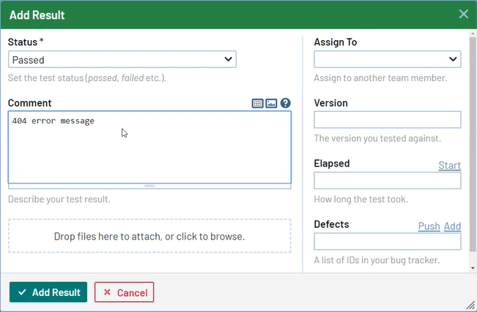Click the Start timer link for Elapsed
The height and width of the screenshot is (312, 477).
pos(449,165)
